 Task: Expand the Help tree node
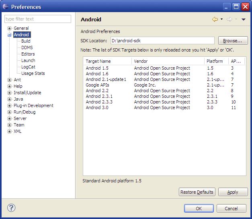[x=9, y=86]
